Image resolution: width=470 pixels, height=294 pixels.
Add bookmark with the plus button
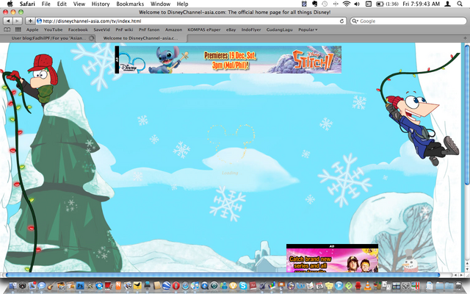pos(30,21)
